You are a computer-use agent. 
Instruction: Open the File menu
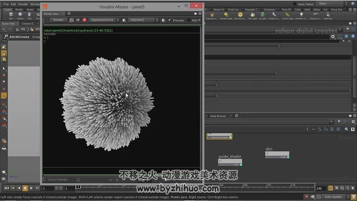coord(6,4)
